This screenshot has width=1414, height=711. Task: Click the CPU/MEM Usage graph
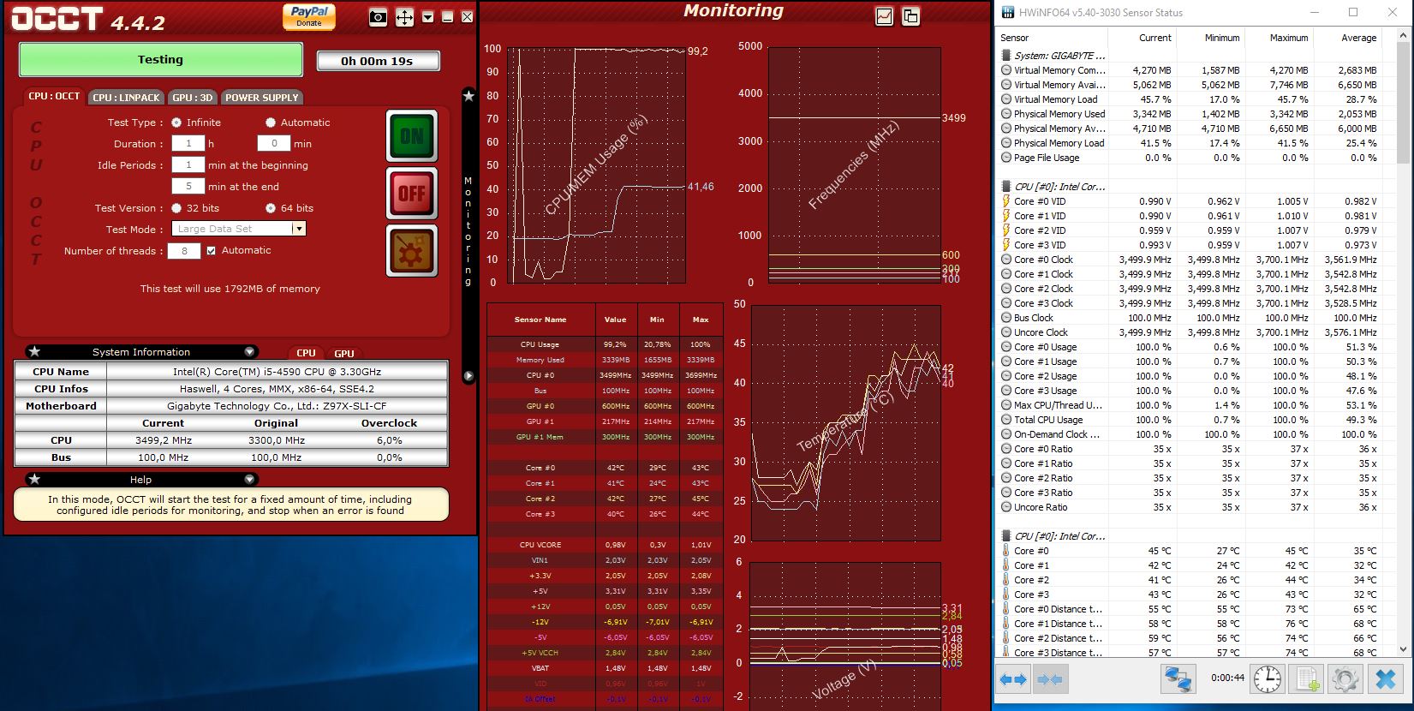[x=596, y=165]
